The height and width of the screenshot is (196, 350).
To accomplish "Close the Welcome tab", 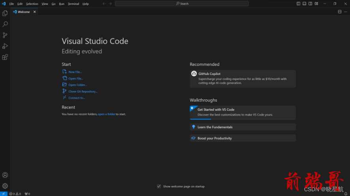I will 35,12.
